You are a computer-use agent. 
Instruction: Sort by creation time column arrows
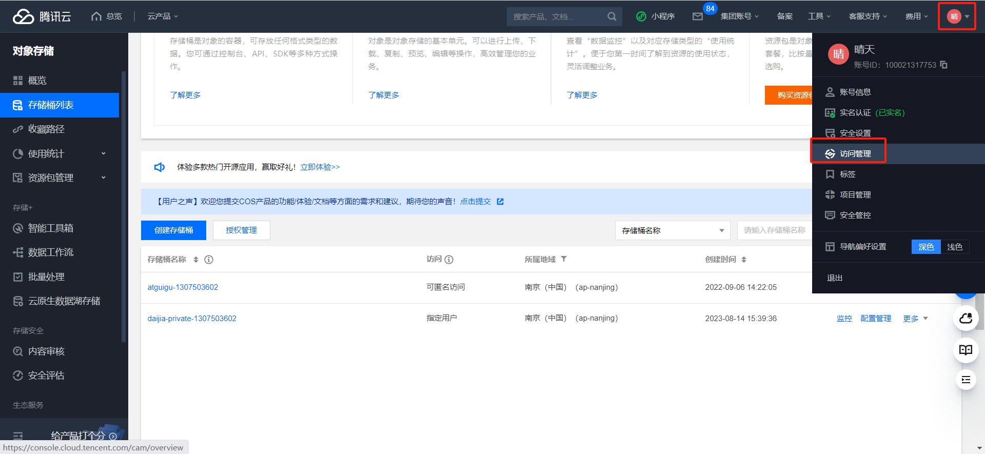point(744,260)
